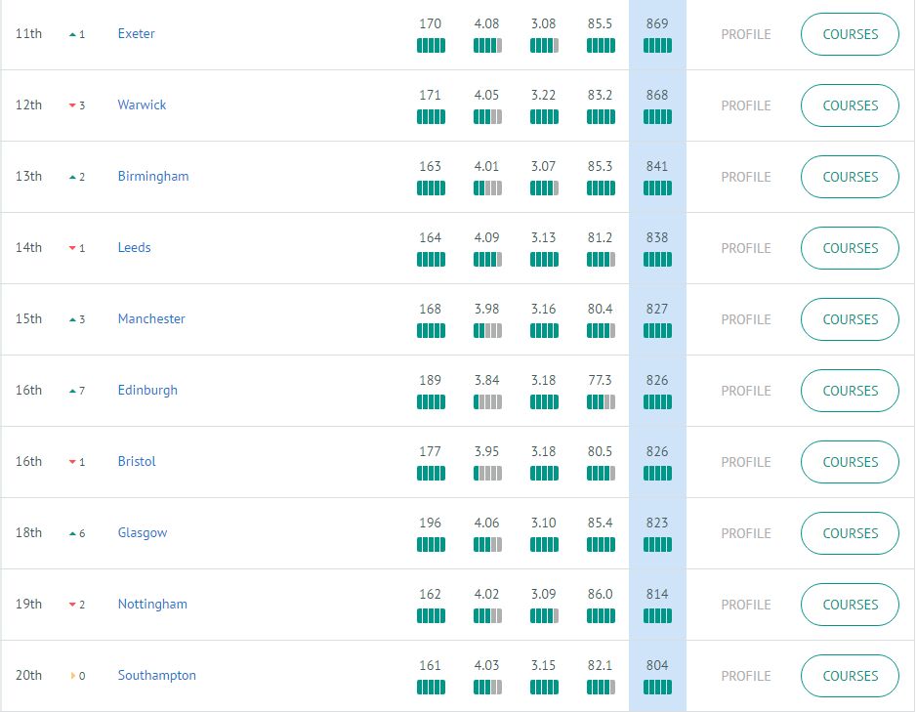Click green up arrow next to Edinburgh
The image size is (916, 712).
tap(72, 391)
